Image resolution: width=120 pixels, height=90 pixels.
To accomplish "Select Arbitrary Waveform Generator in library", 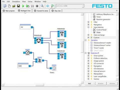I will tap(105, 14).
